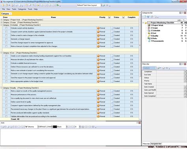
Task: Open the View menu
Action: pyautogui.click(x=8, y=9)
